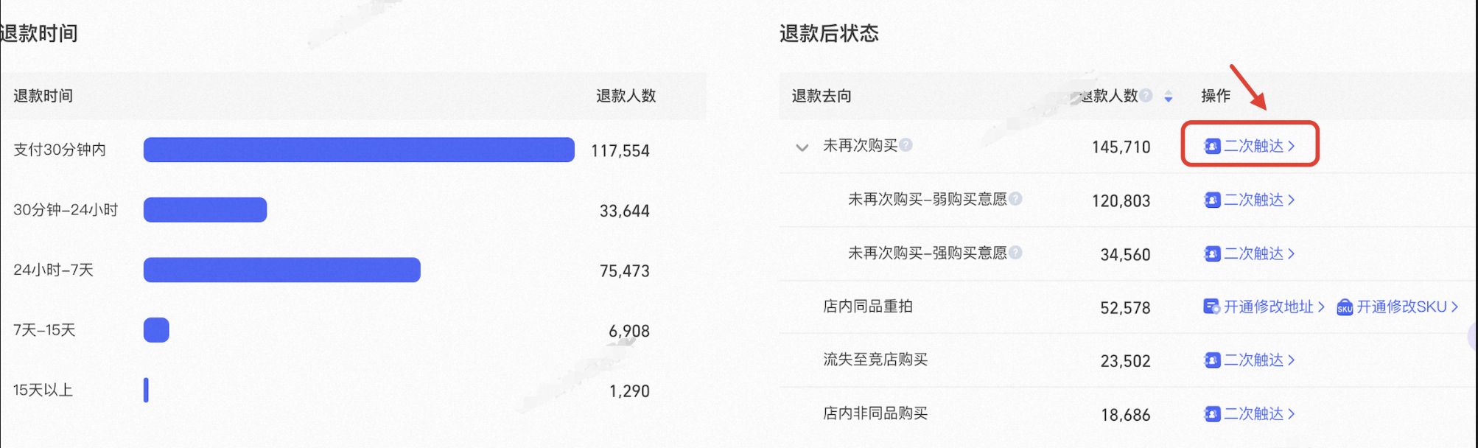Click help icon next to 退款人数 header
The height and width of the screenshot is (448, 1478).
pos(1146,95)
